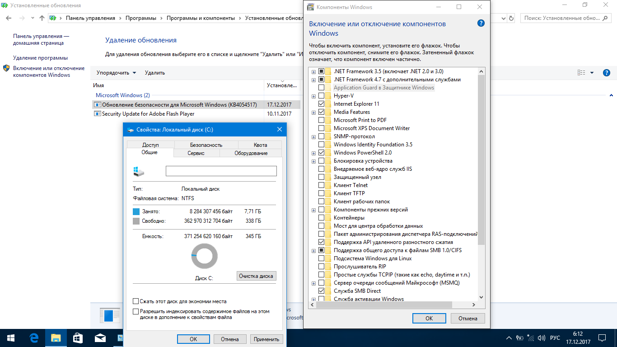Screen dimensions: 617x347
Task: Enable Подсистема Windows для Linux checkbox
Action: [321, 258]
